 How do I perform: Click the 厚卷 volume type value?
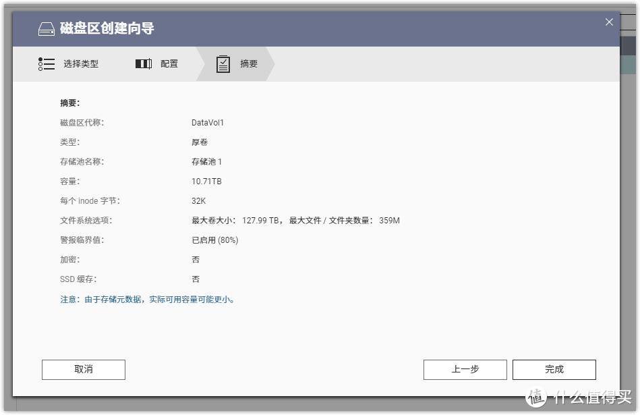(x=200, y=142)
